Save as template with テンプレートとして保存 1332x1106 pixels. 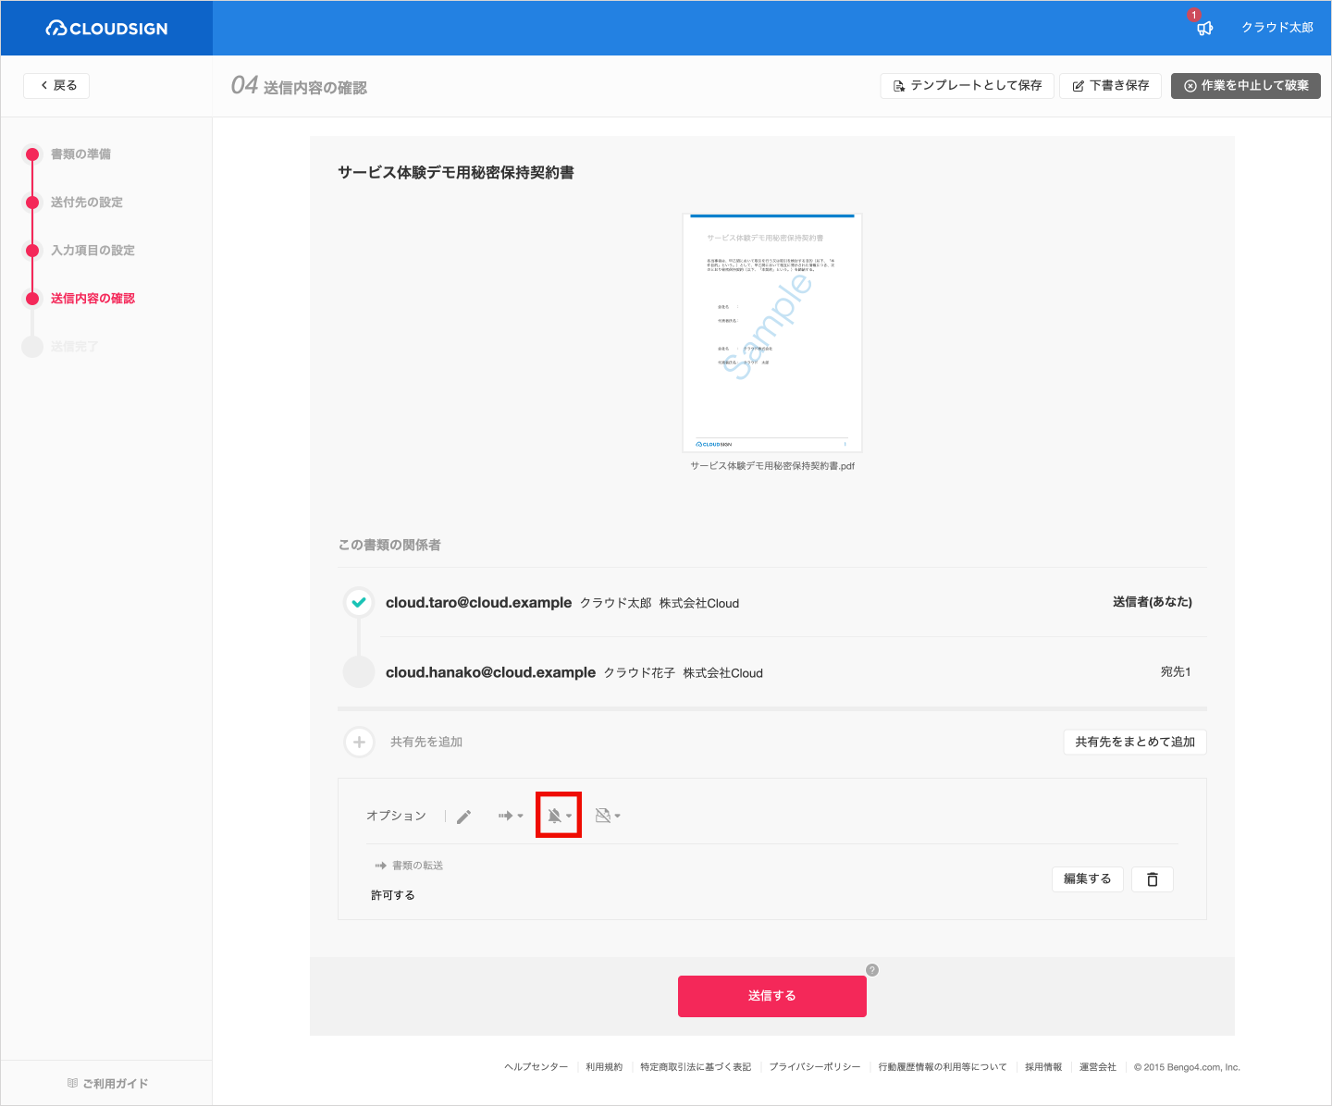967,86
